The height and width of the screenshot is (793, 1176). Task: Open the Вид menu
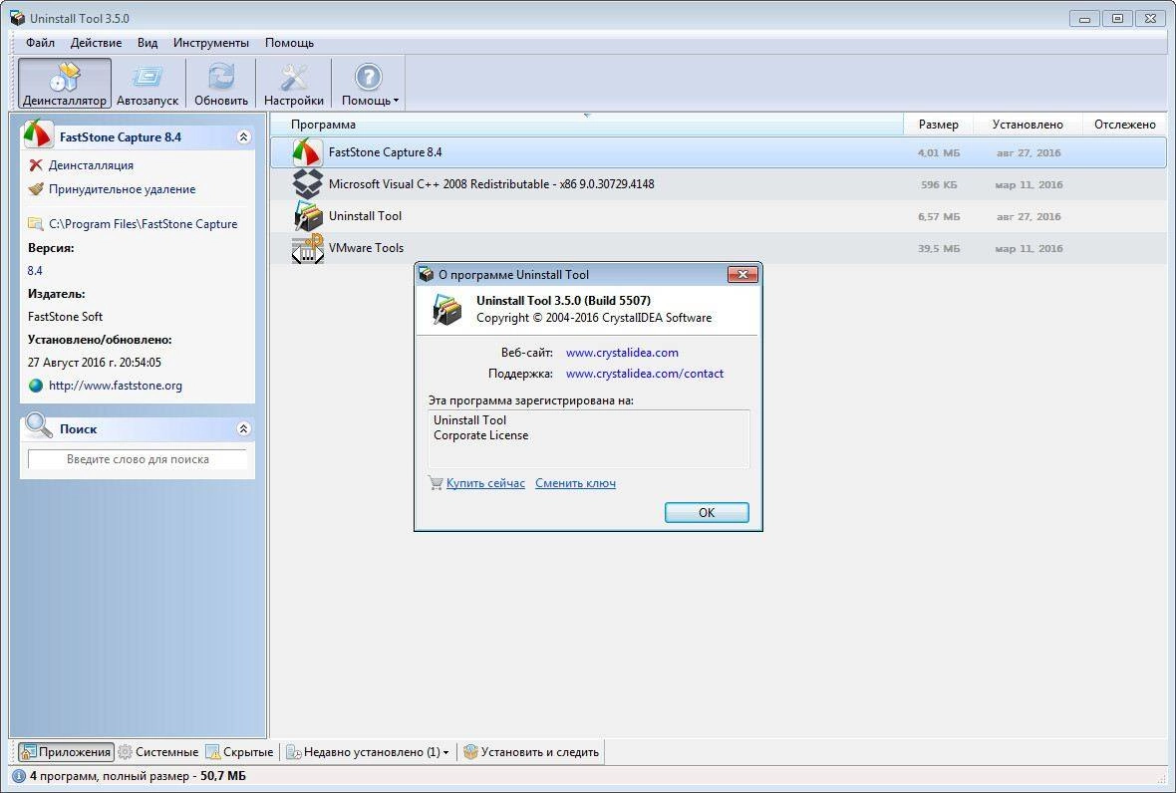[x=147, y=43]
